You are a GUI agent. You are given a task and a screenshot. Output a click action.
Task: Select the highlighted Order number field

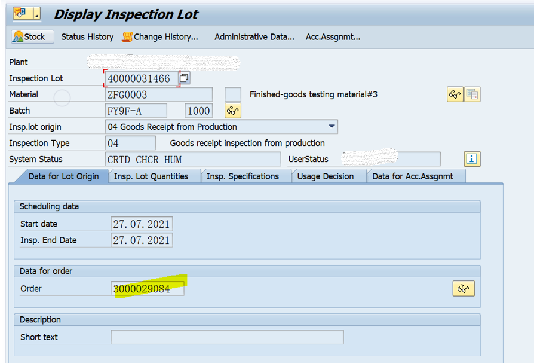148,289
